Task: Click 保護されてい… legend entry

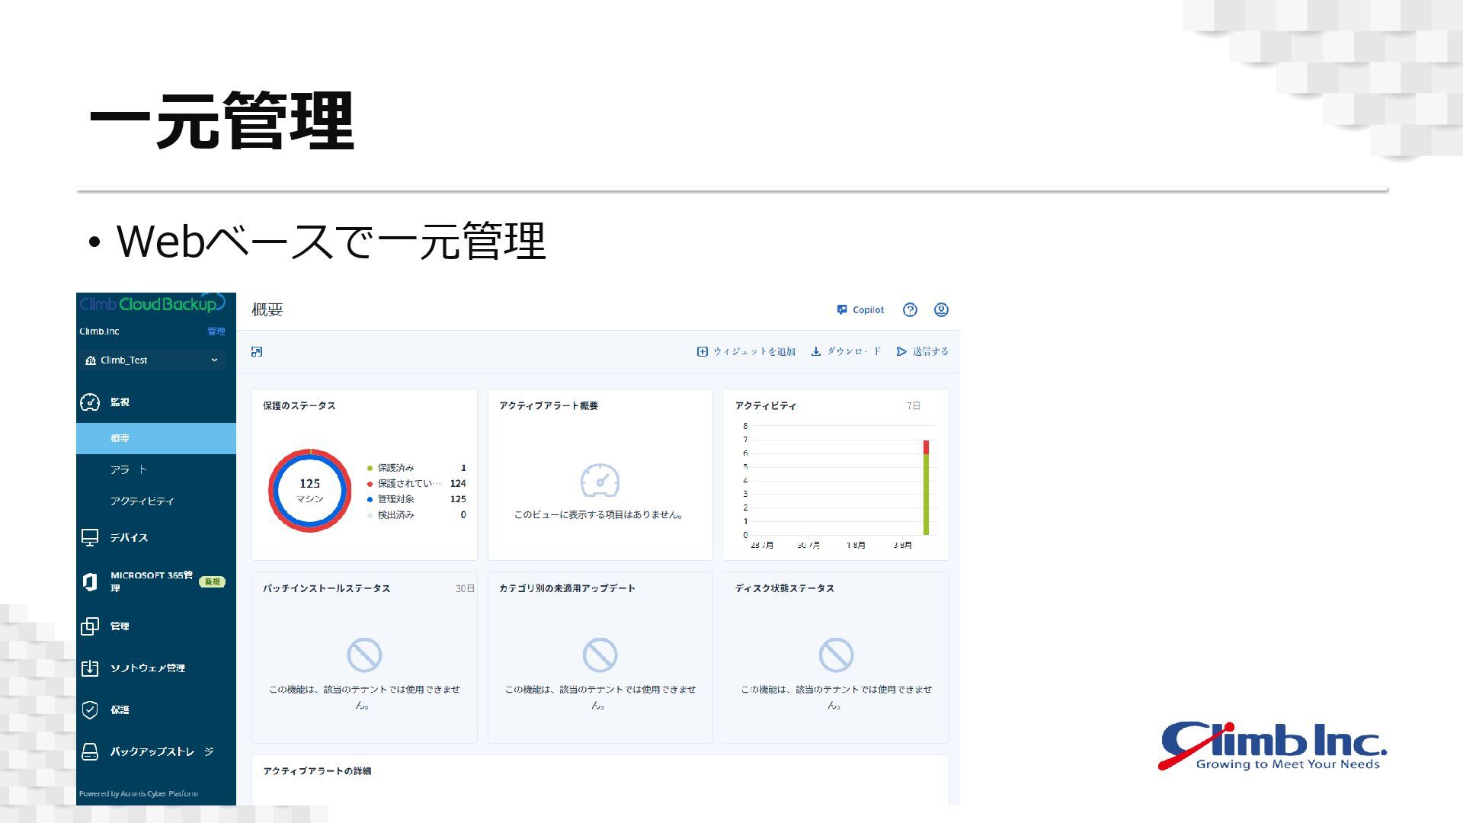Action: (416, 484)
